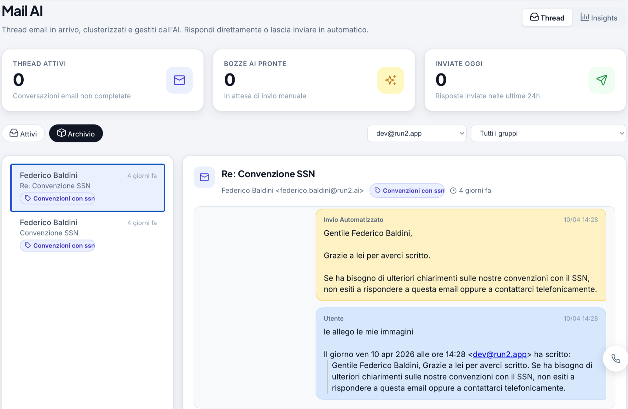Switch to the Insights tab

(x=599, y=18)
